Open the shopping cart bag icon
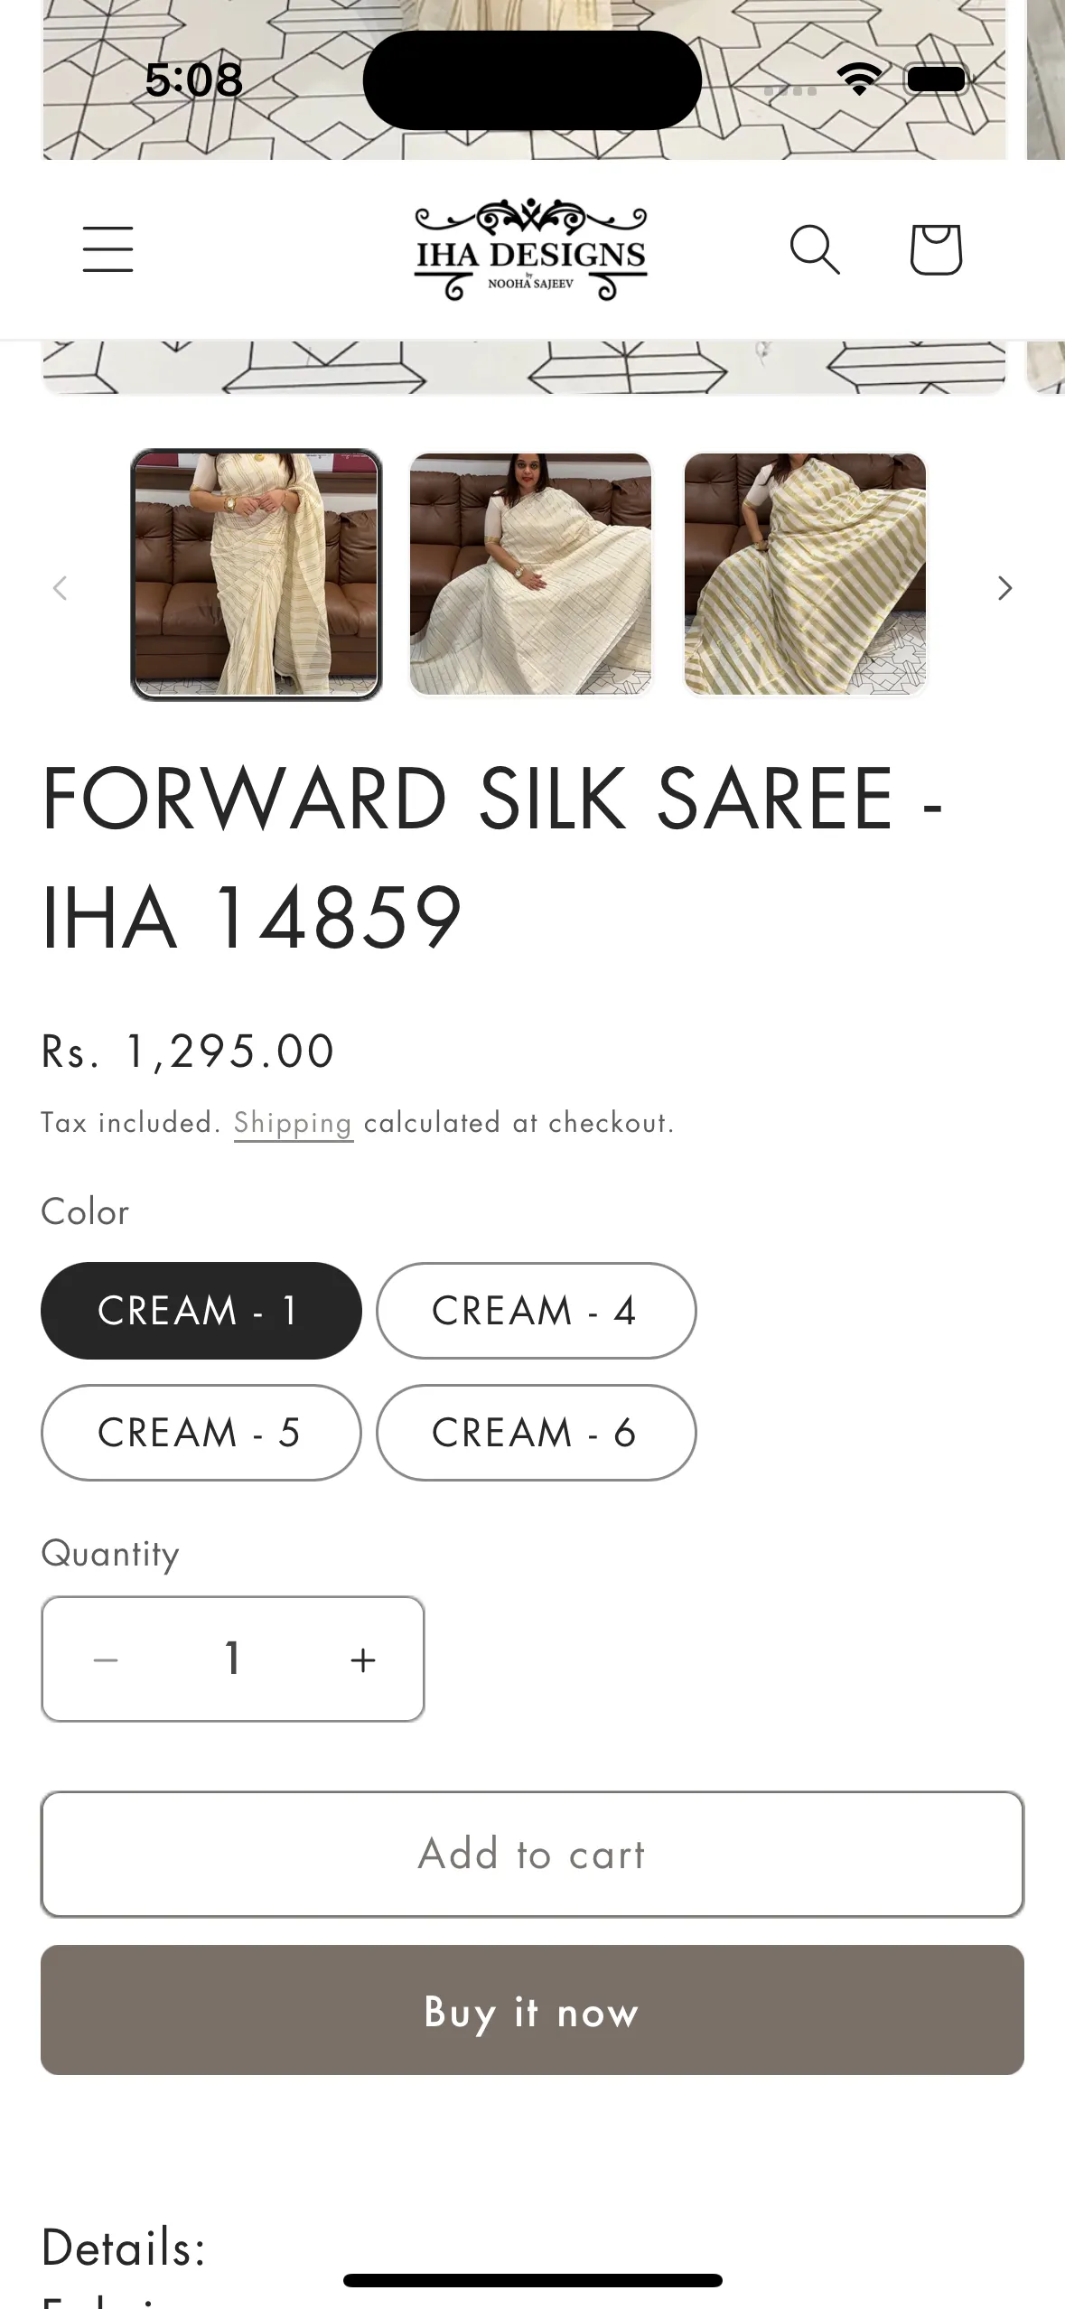The image size is (1065, 2309). [935, 249]
